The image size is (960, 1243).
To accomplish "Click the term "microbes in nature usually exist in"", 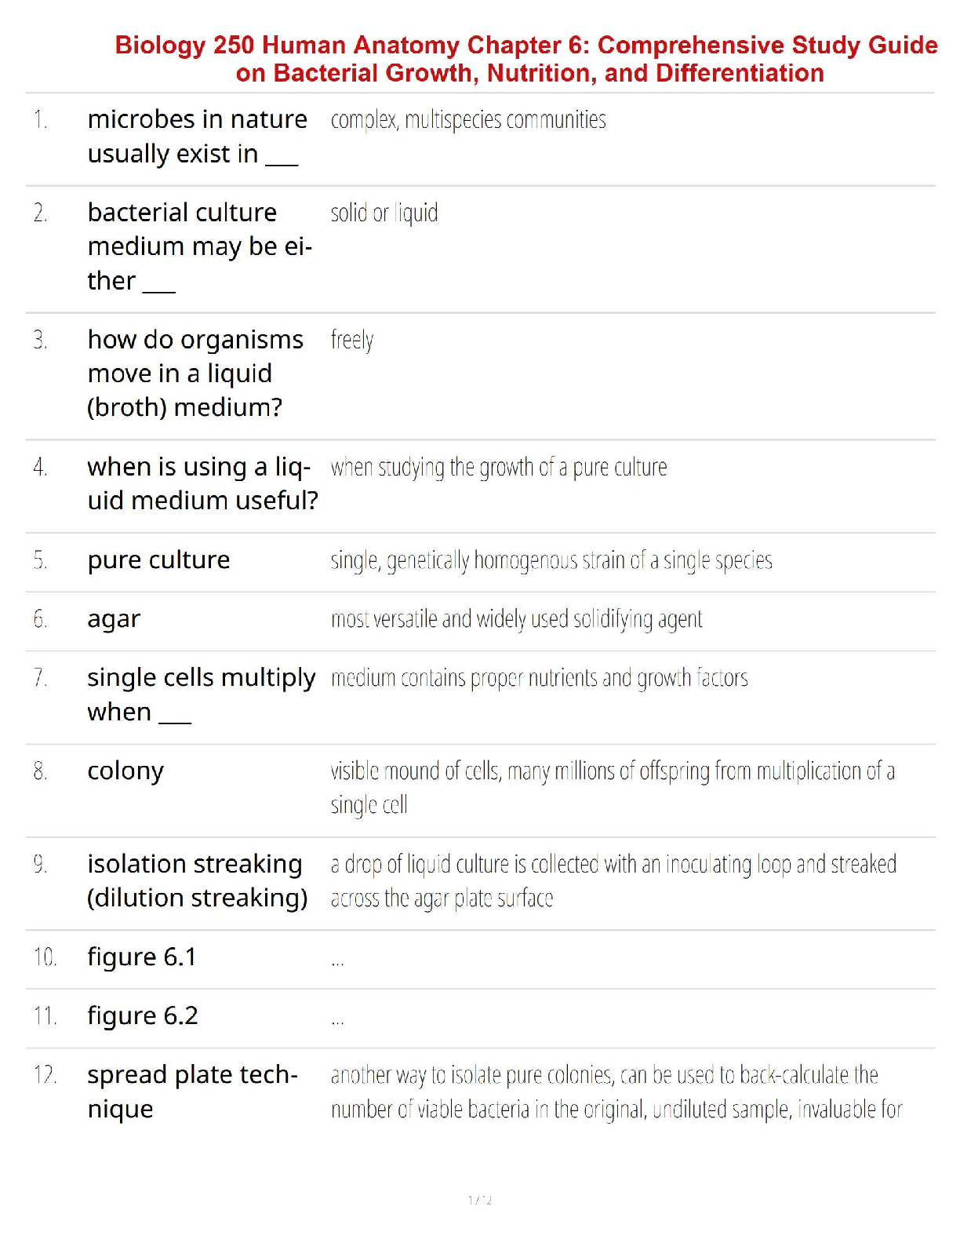I will [x=197, y=137].
